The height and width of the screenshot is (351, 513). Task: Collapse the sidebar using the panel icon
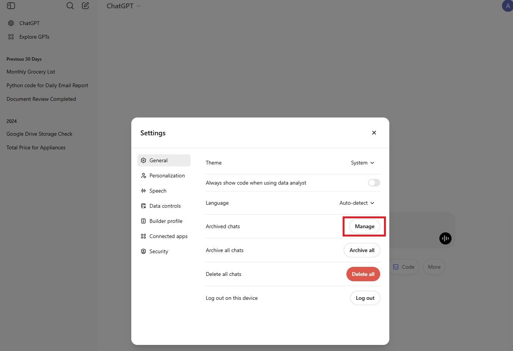click(x=11, y=6)
